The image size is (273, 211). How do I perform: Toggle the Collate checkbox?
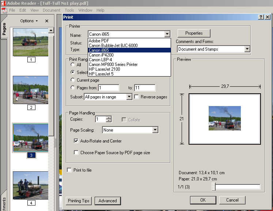(124, 120)
